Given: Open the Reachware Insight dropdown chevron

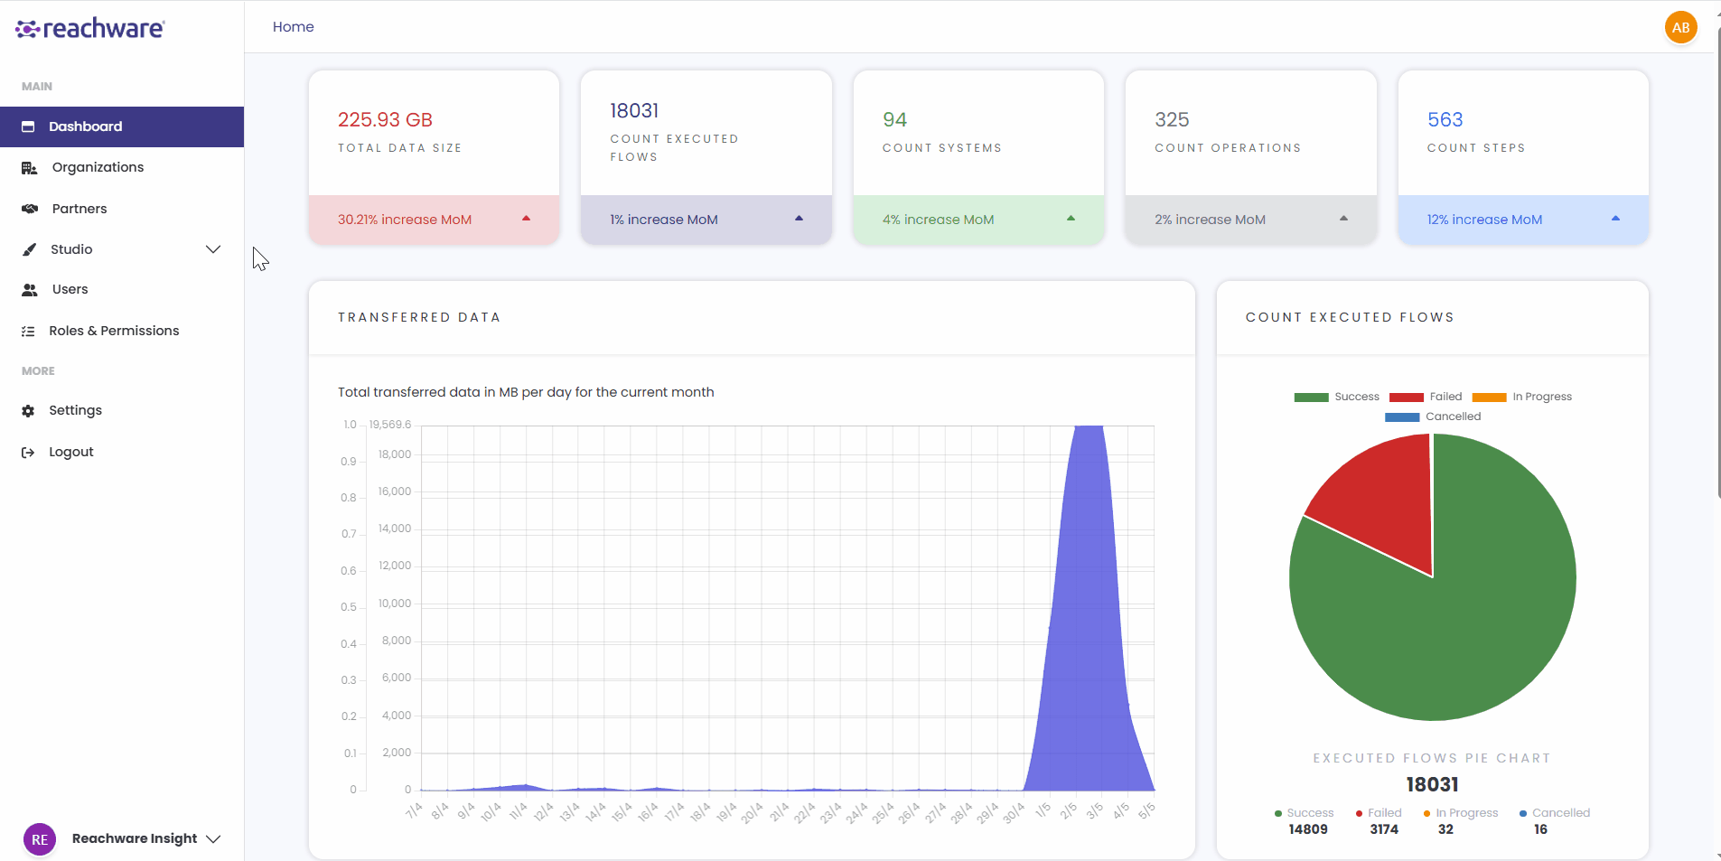Looking at the screenshot, I should coord(213,839).
